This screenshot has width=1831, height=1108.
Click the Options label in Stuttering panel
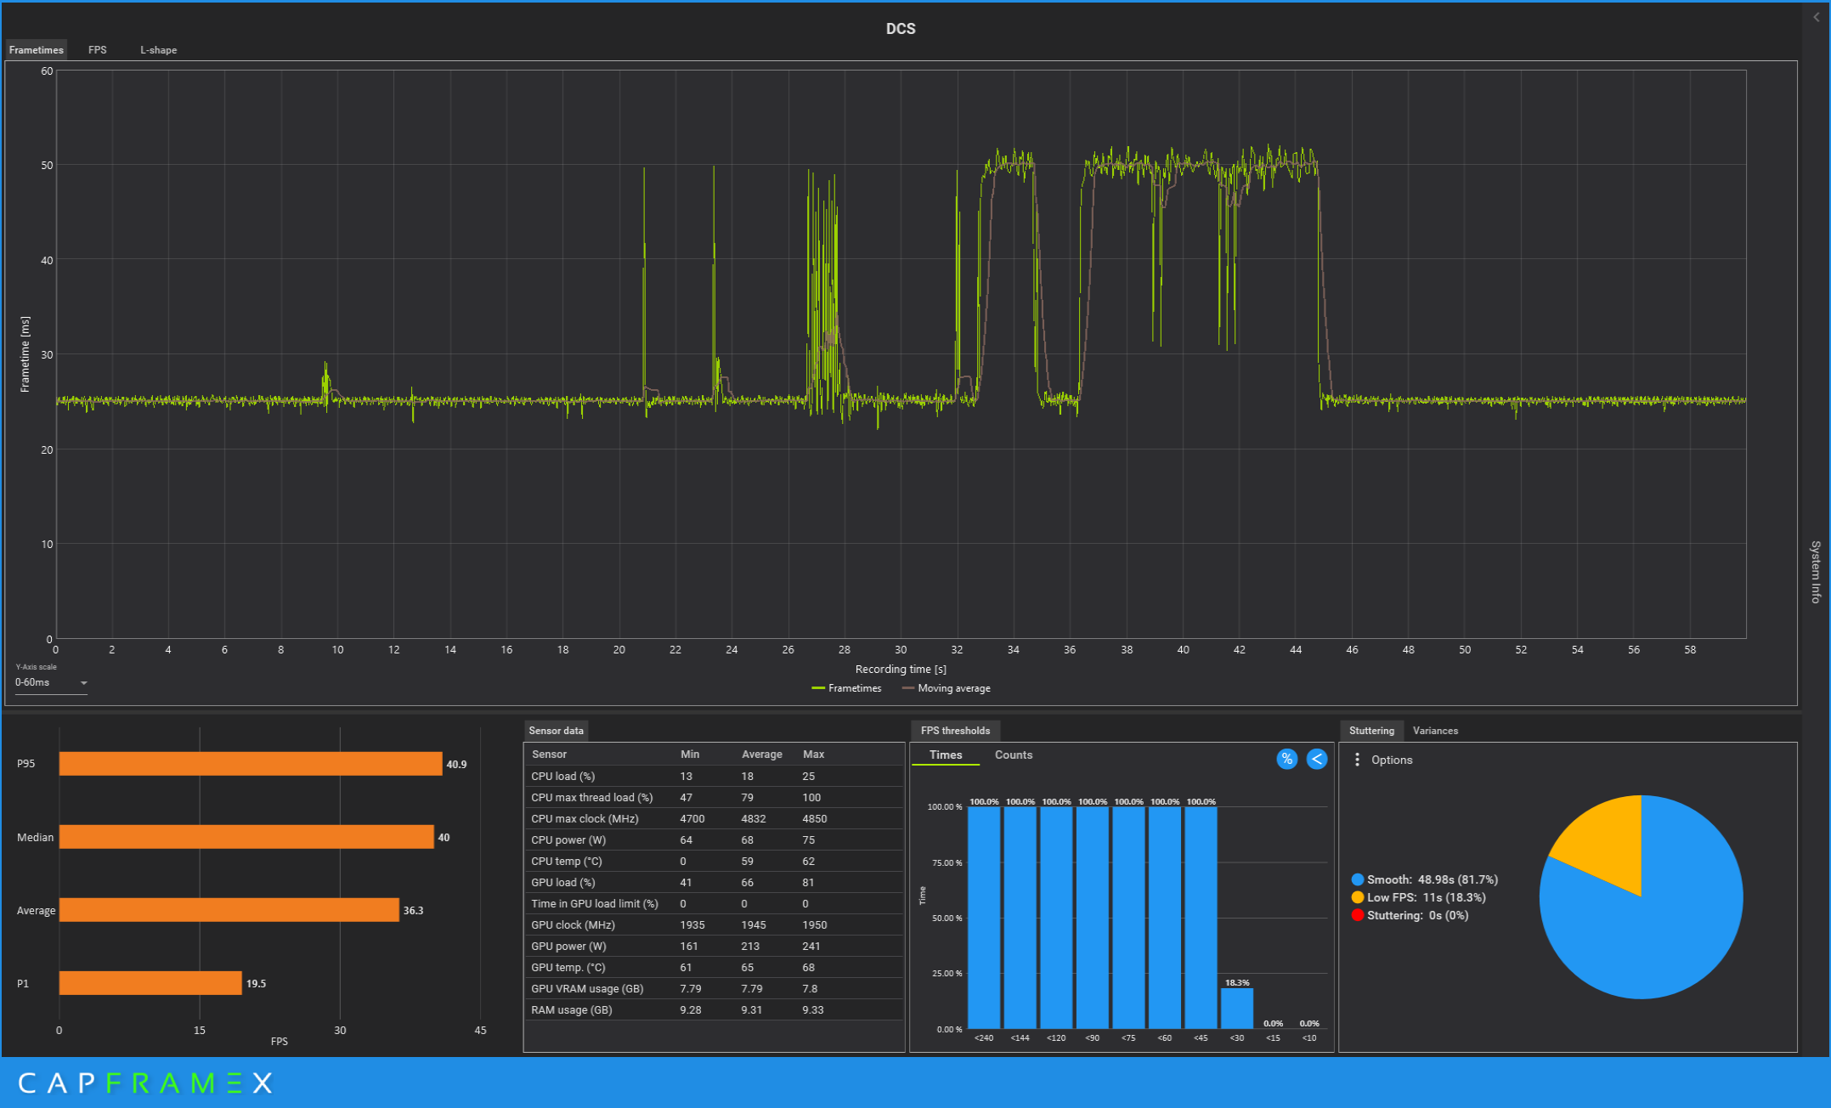pos(1392,760)
